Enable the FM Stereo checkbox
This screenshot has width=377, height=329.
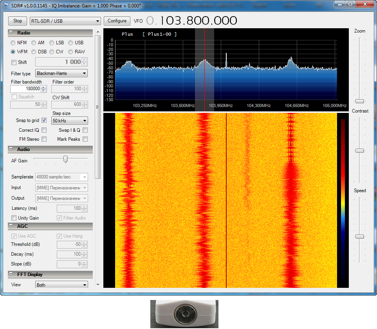pyautogui.click(x=44, y=139)
